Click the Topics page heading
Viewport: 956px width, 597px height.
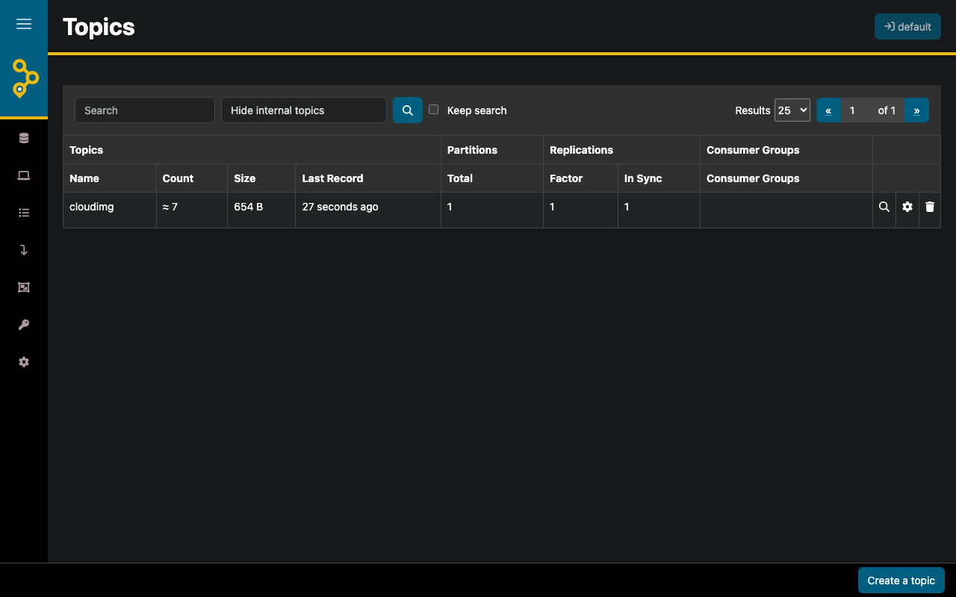(x=99, y=27)
